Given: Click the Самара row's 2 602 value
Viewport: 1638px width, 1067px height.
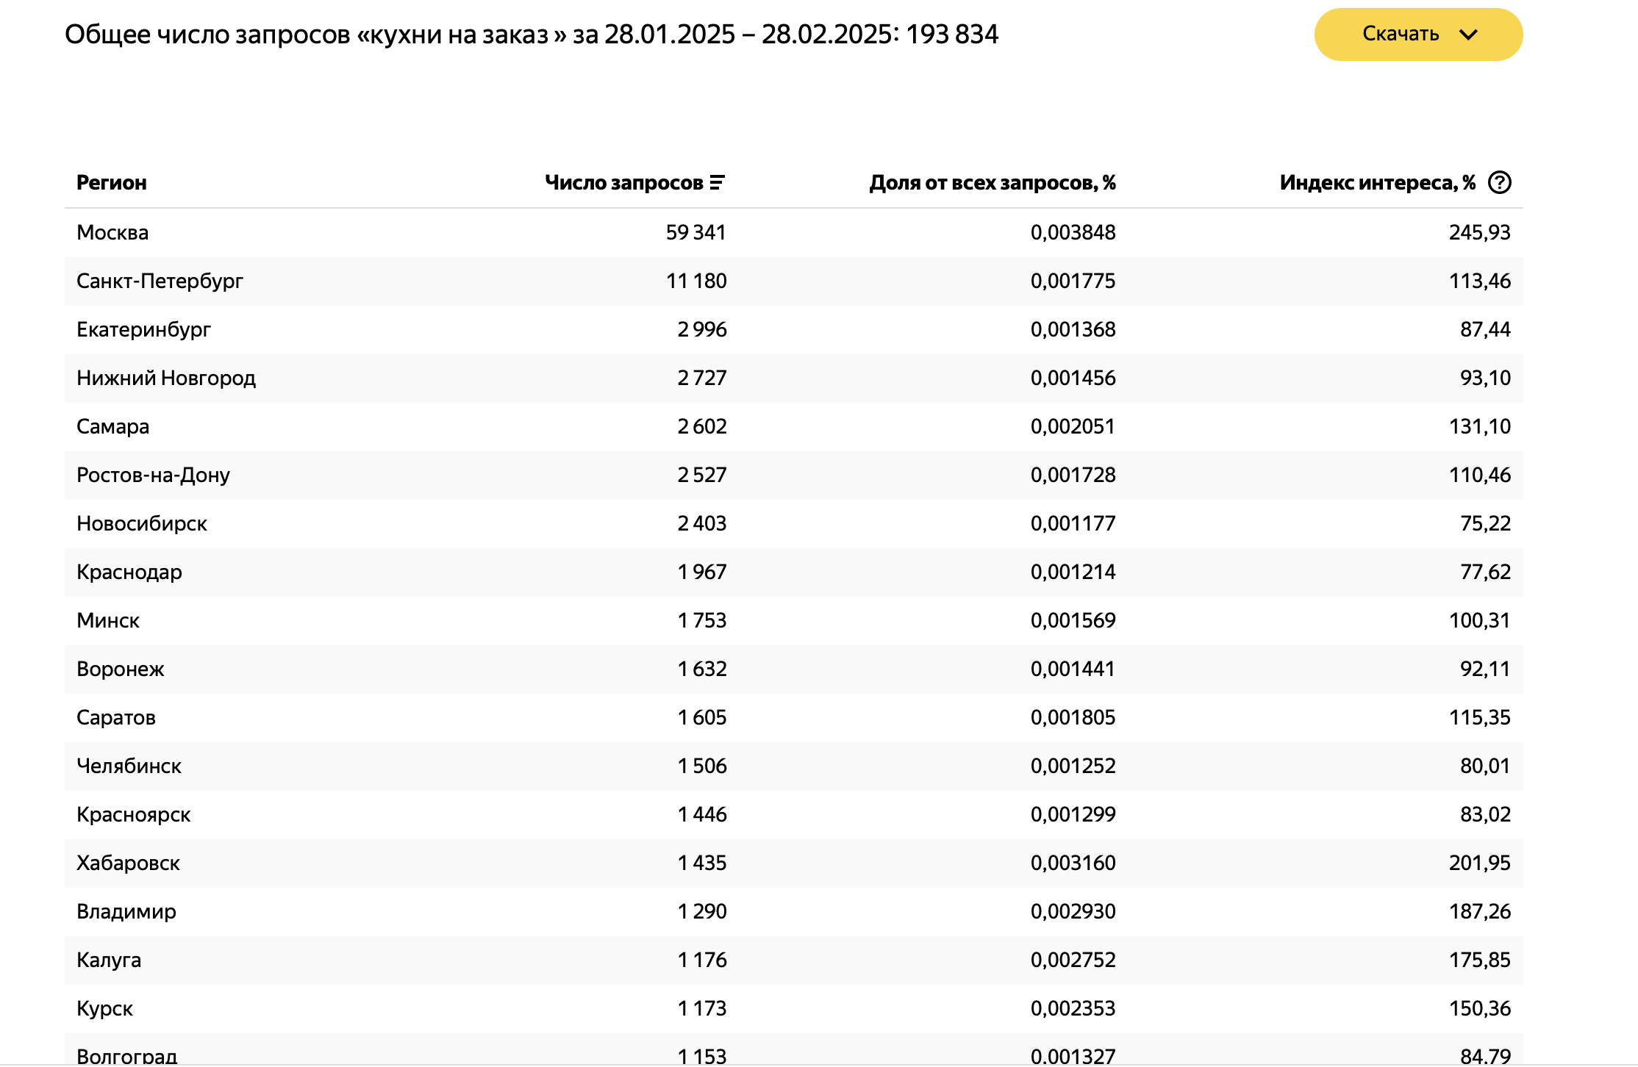Looking at the screenshot, I should 701,426.
